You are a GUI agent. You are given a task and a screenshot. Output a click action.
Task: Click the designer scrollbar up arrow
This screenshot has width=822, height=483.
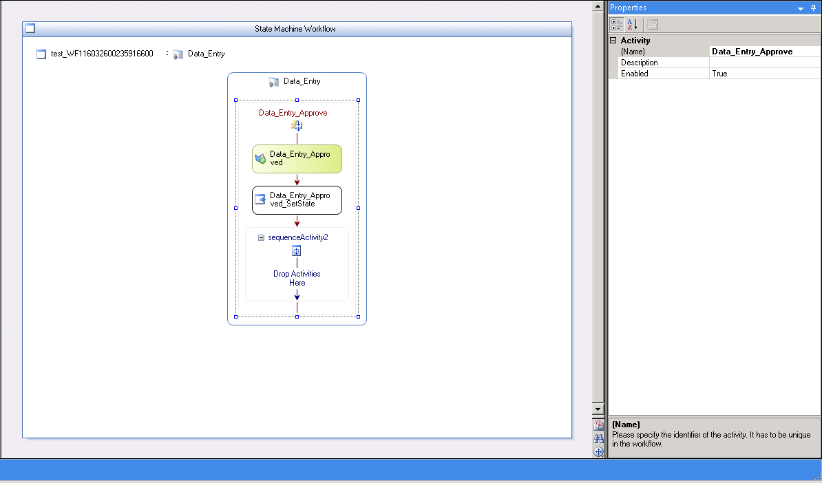598,6
